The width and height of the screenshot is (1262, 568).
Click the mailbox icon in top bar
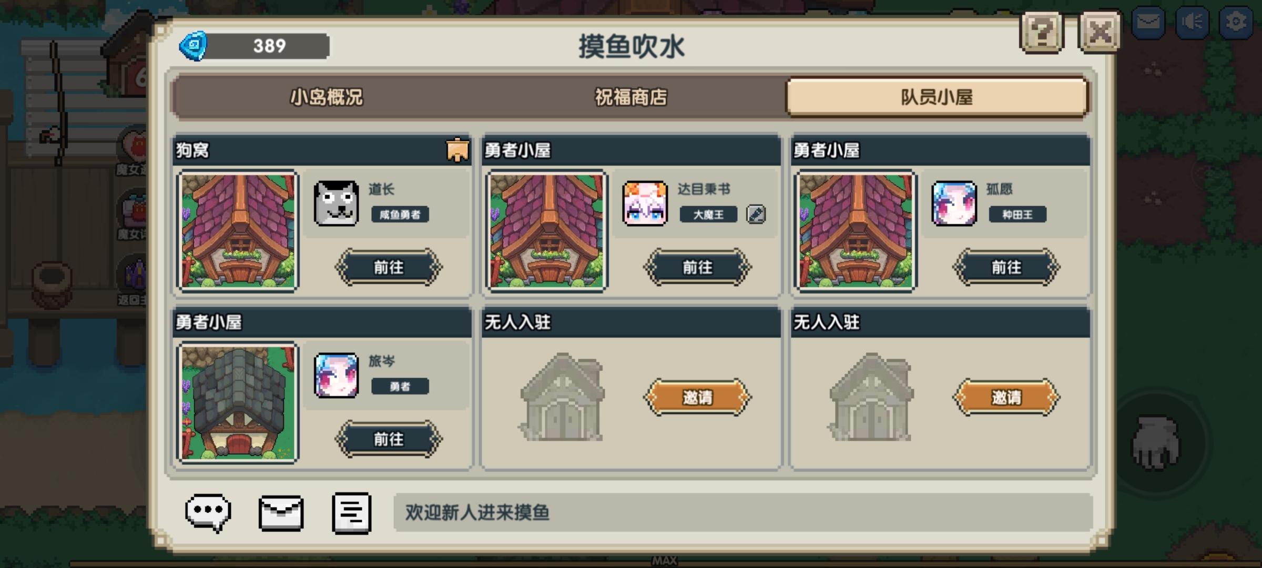point(1148,22)
